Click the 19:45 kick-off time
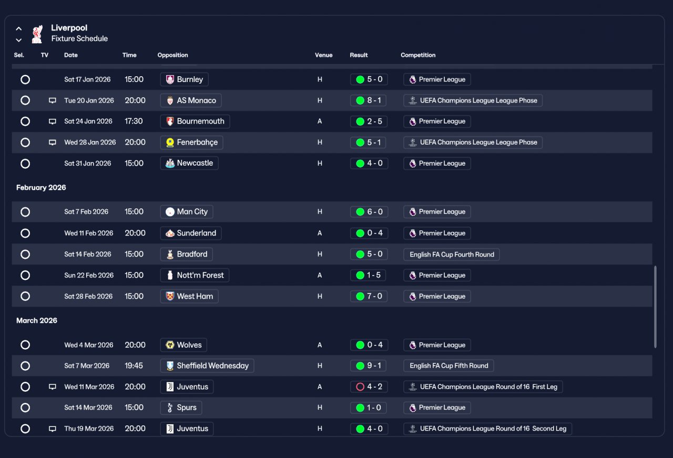 pyautogui.click(x=134, y=366)
